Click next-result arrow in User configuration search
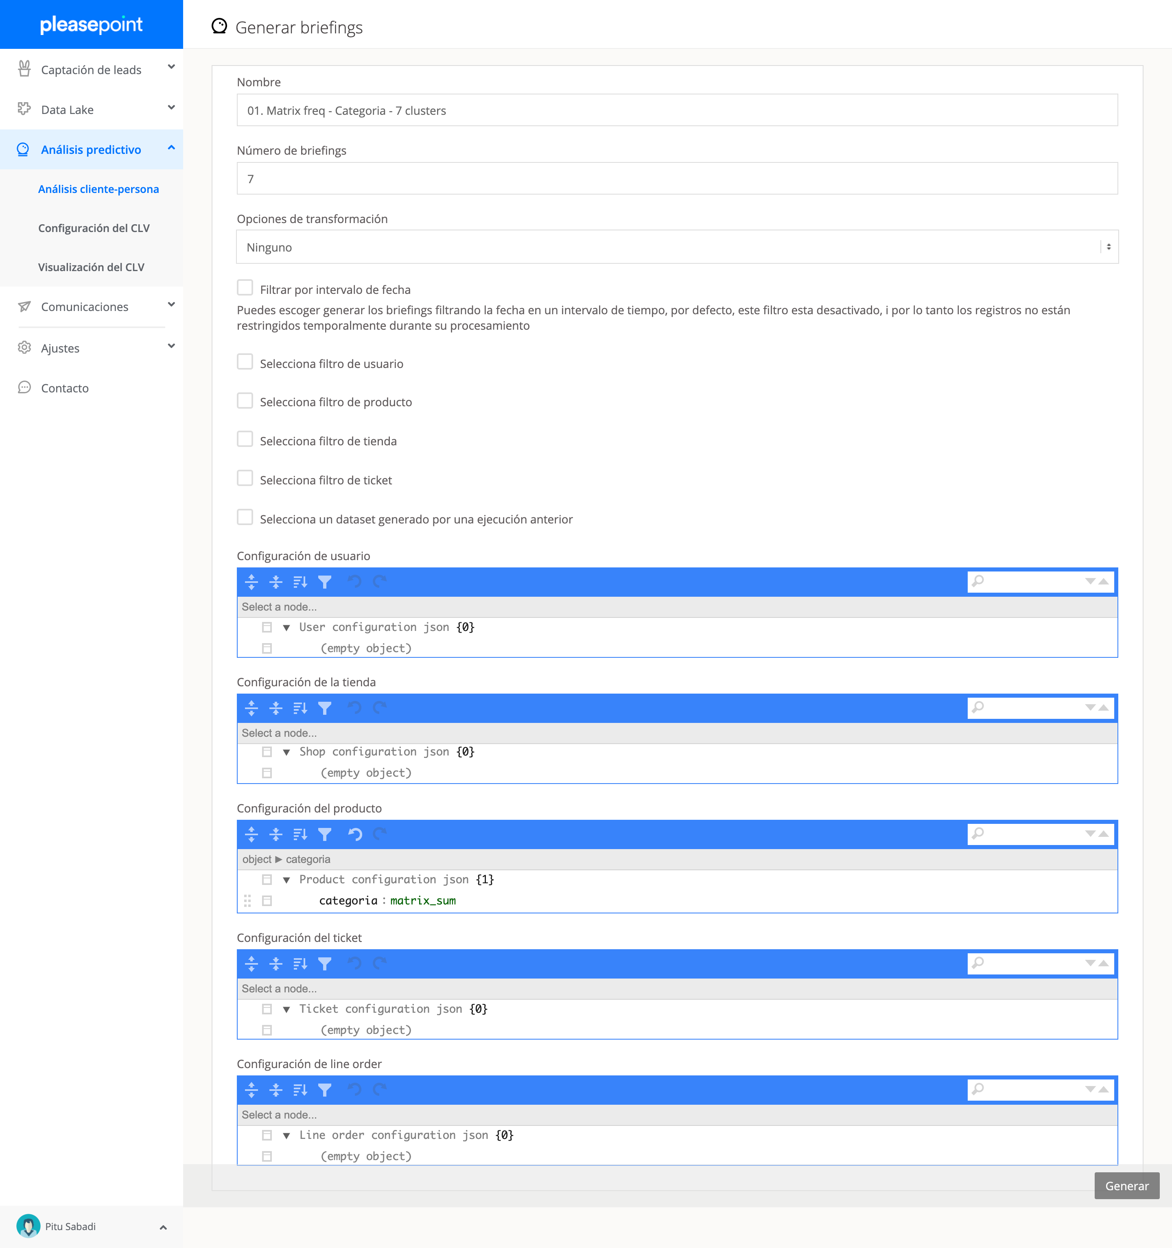This screenshot has width=1172, height=1248. [x=1090, y=581]
